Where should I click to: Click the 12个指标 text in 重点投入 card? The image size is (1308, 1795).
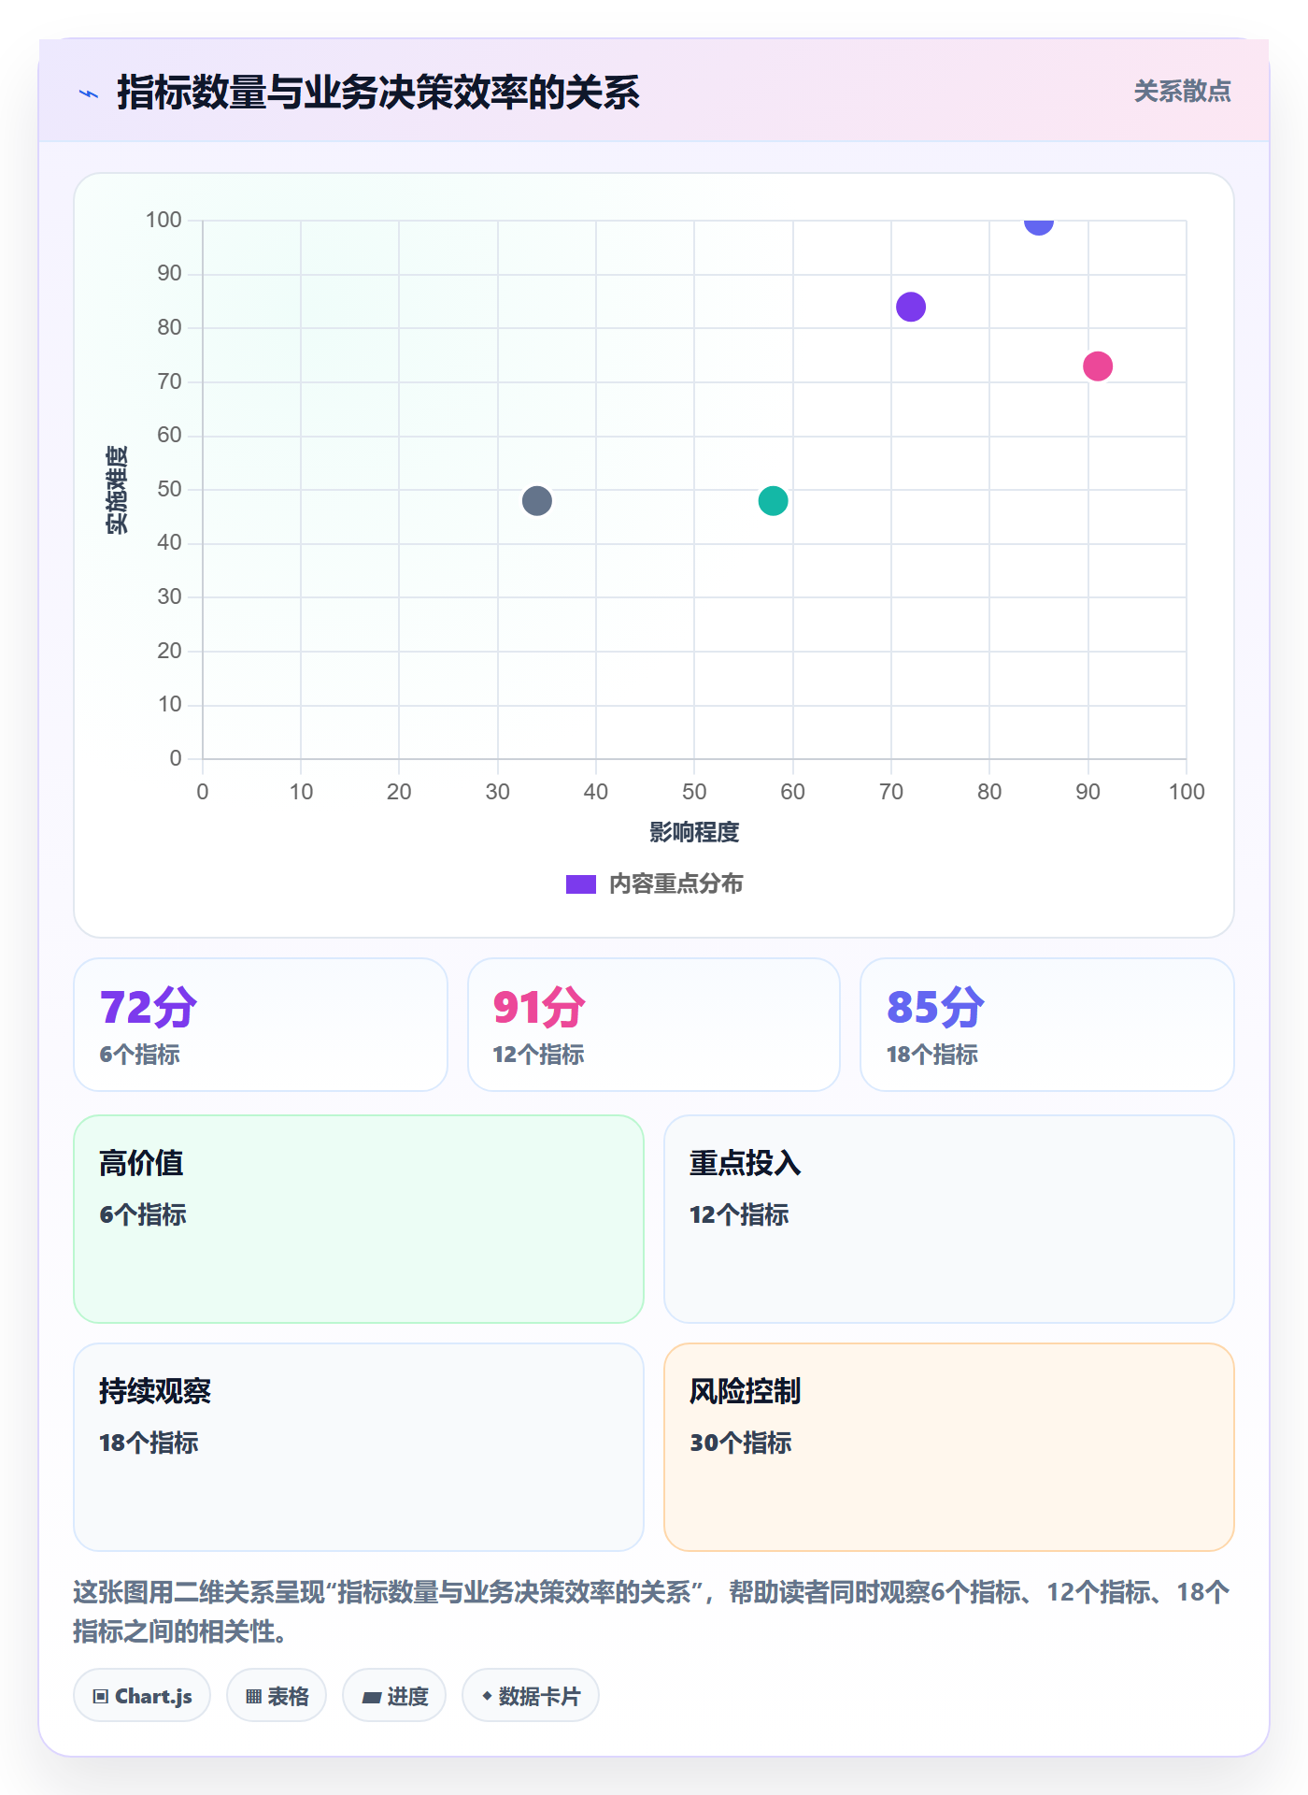[739, 1214]
